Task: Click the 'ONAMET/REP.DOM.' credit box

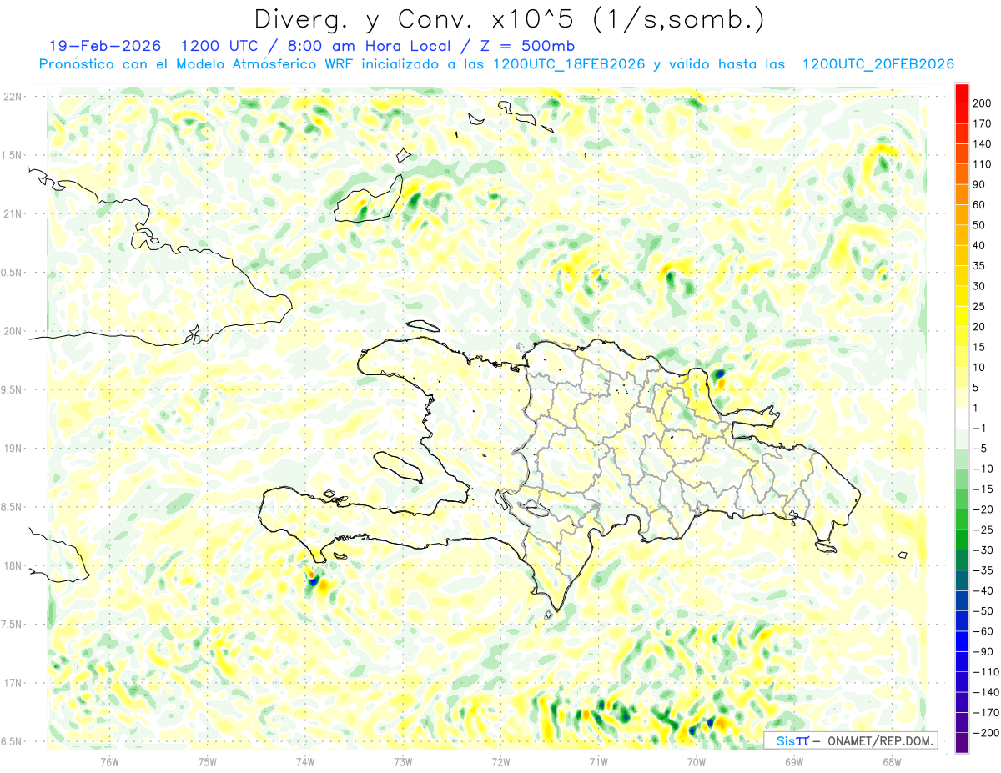Action: (x=850, y=740)
